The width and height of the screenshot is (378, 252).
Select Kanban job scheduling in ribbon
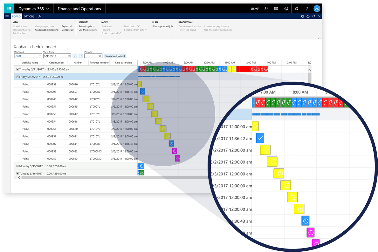tap(46, 30)
